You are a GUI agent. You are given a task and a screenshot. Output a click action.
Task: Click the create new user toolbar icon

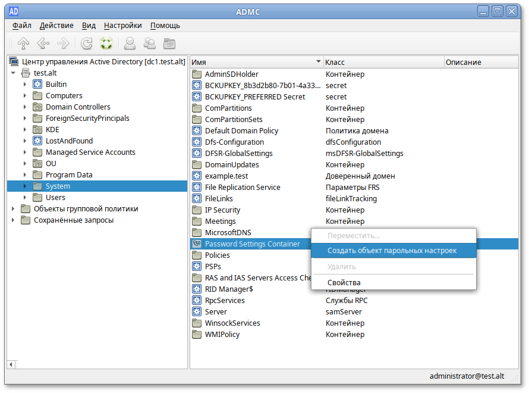pos(129,43)
